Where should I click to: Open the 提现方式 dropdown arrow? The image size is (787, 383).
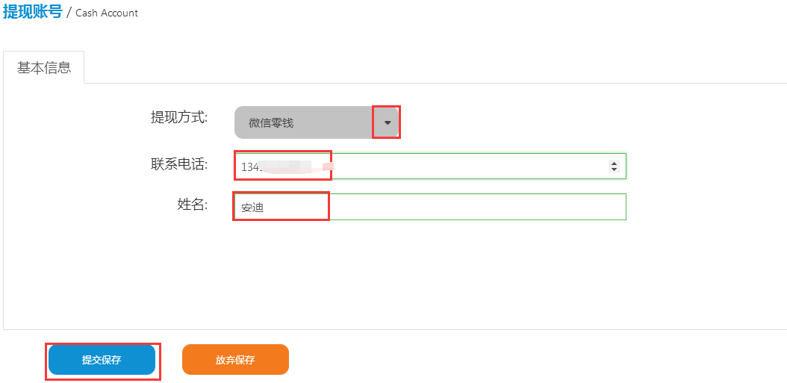click(x=387, y=122)
